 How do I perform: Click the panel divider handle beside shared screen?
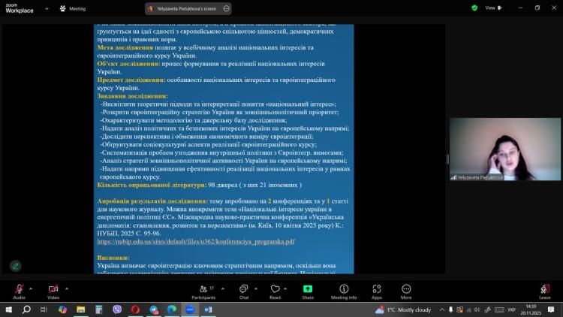pos(447,159)
